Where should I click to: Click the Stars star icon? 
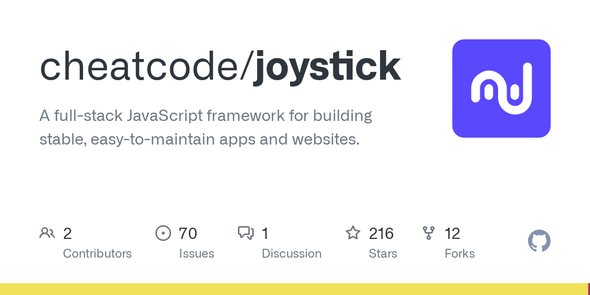coord(353,233)
